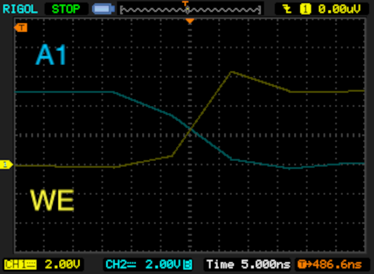
Task: Click the CH2 bandwidth limit B icon
Action: click(188, 265)
